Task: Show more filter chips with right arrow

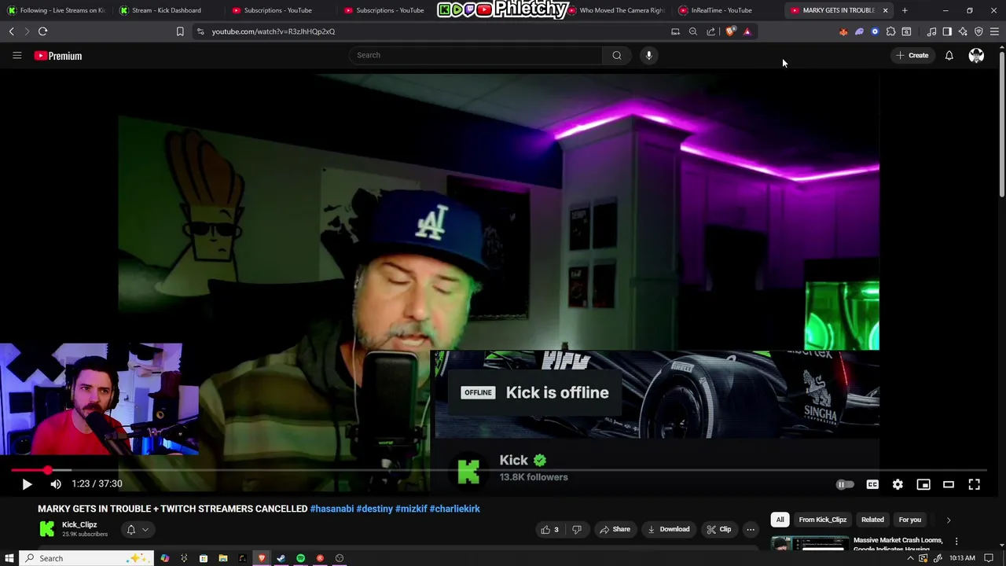Action: (949, 520)
